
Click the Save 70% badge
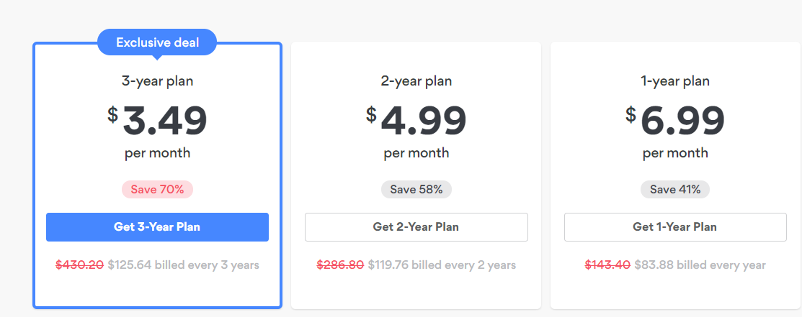pos(157,189)
